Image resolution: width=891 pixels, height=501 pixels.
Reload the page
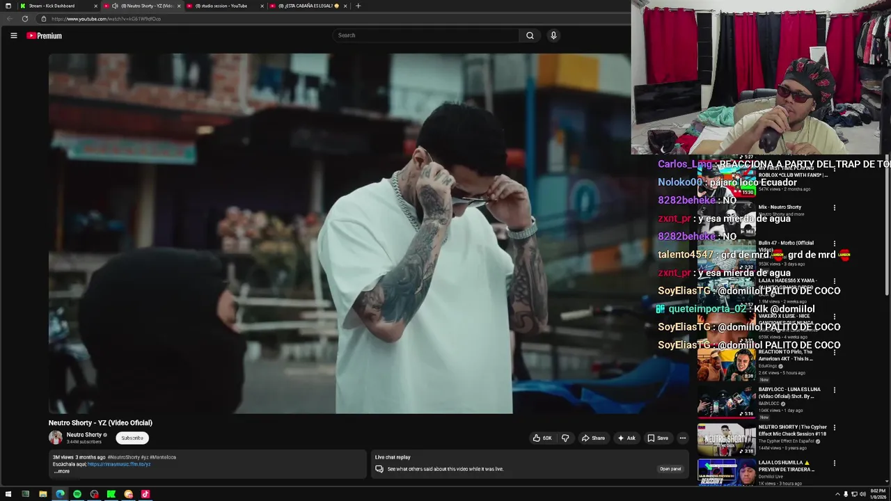25,19
